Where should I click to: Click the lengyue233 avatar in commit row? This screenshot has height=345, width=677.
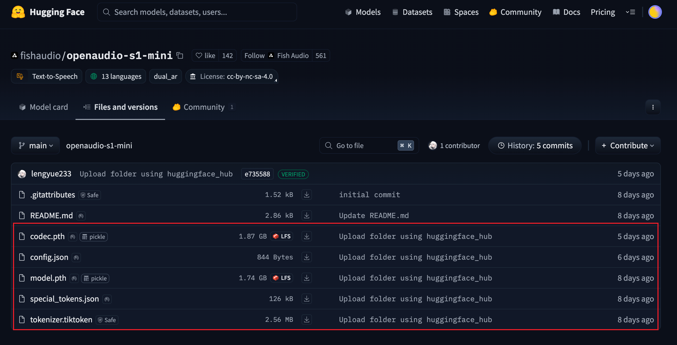pos(22,174)
